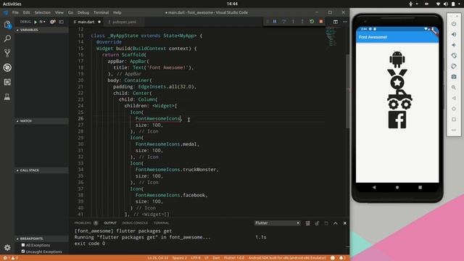
Task: Start debugging with the green play button
Action: 36,22
